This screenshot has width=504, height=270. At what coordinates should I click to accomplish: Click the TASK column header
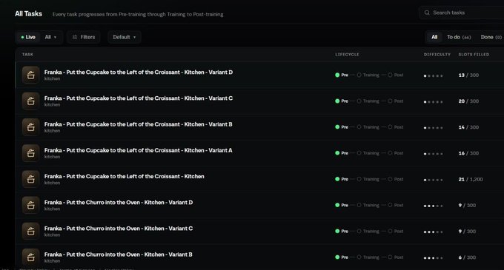pyautogui.click(x=27, y=55)
